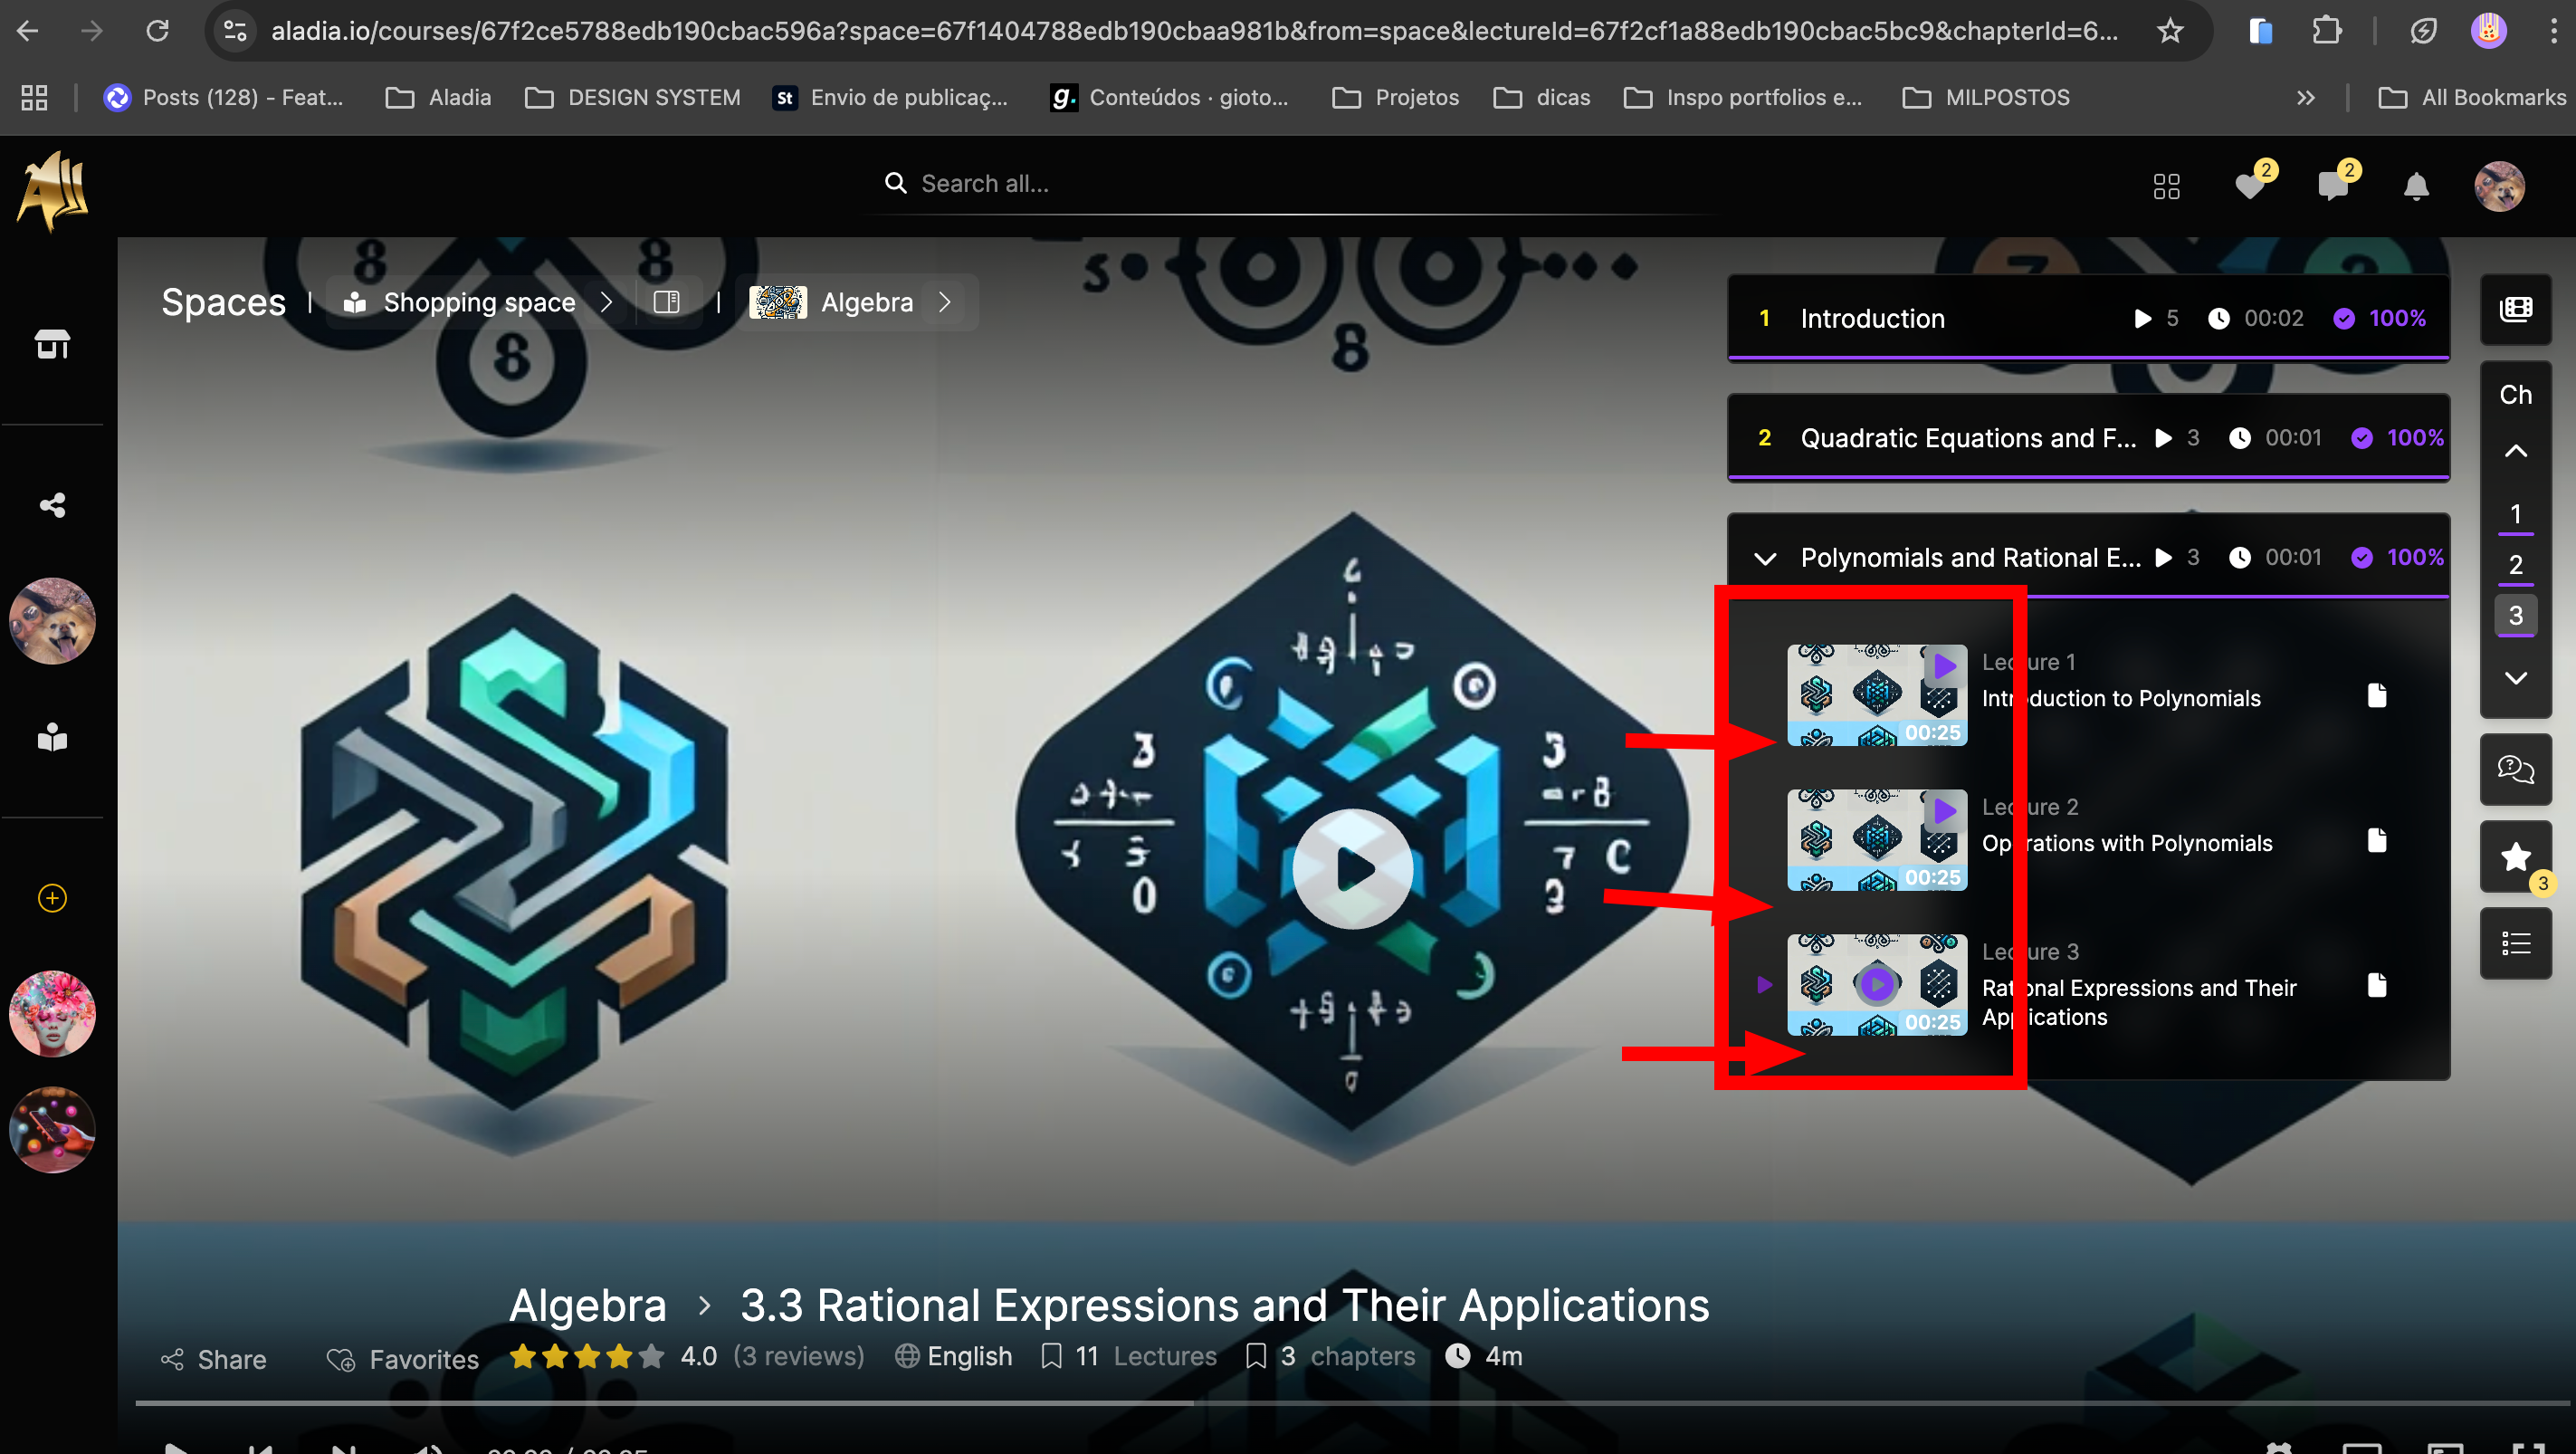Toggle Favorites for the Algebra course

403,1359
